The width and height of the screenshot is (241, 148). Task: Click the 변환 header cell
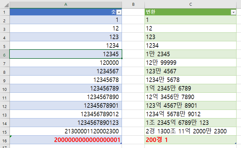point(187,12)
